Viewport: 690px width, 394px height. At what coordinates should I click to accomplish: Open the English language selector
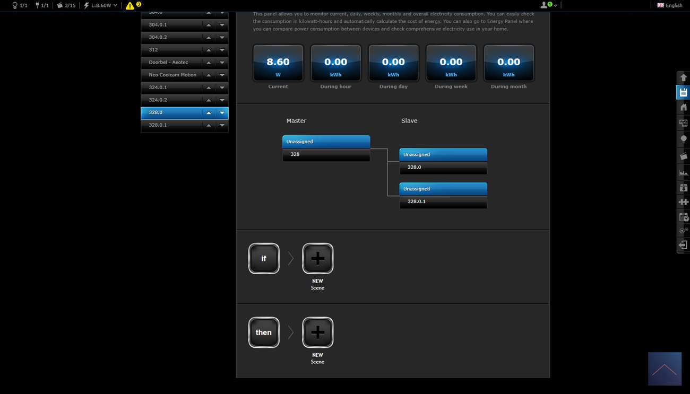[x=670, y=5]
